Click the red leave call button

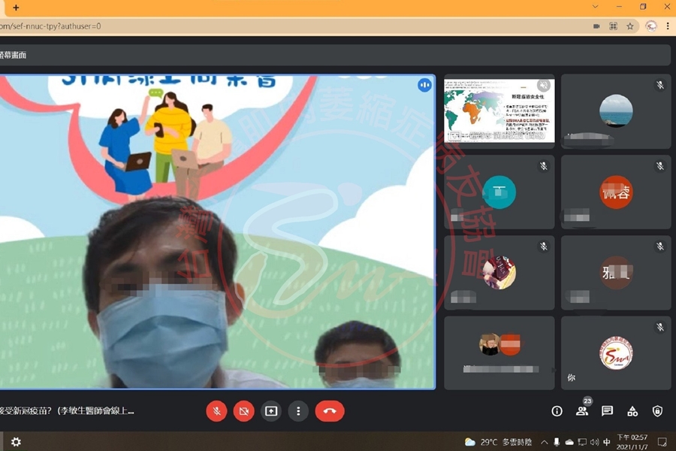tap(330, 411)
